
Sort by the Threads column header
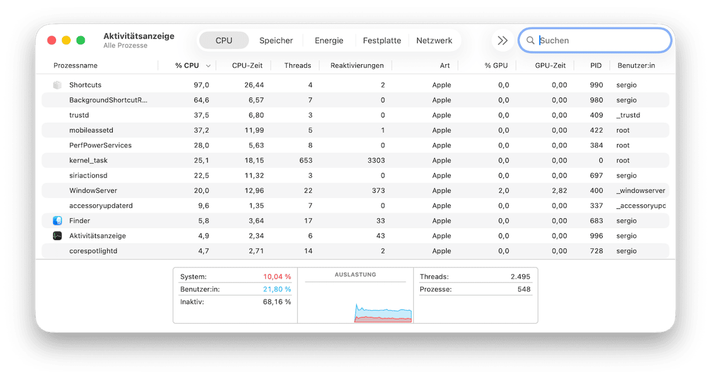(x=298, y=65)
